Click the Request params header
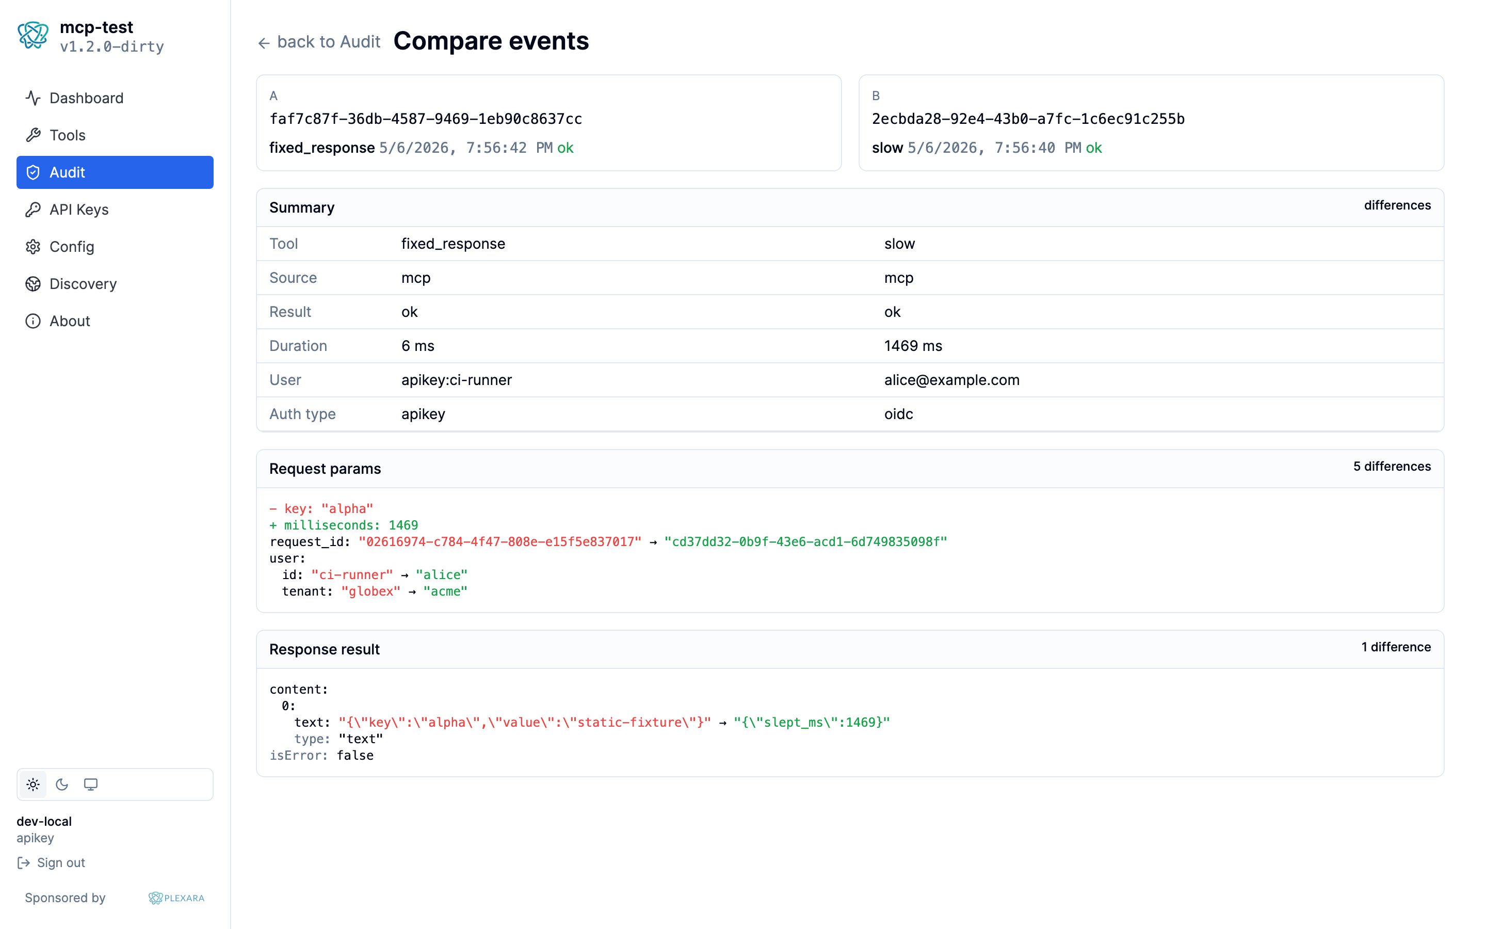Image resolution: width=1486 pixels, height=929 pixels. click(850, 469)
